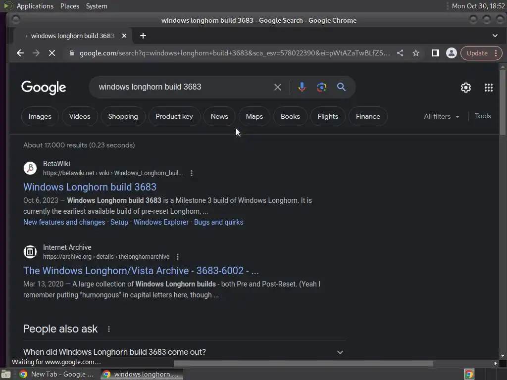Switch to News results
Image resolution: width=507 pixels, height=380 pixels.
(x=219, y=116)
